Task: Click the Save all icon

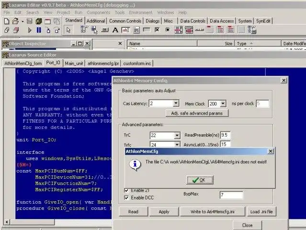Action: click(39, 21)
